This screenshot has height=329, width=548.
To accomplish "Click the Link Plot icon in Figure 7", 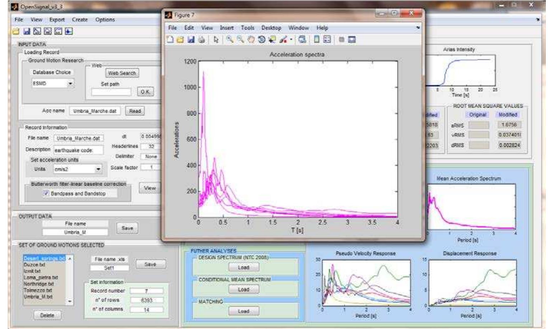I will click(x=302, y=40).
